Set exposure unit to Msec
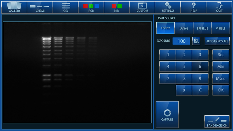233x131 pixels. click(221, 78)
